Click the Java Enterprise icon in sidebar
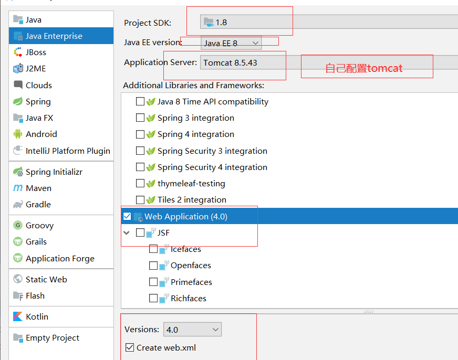This screenshot has width=458, height=360. pyautogui.click(x=18, y=36)
